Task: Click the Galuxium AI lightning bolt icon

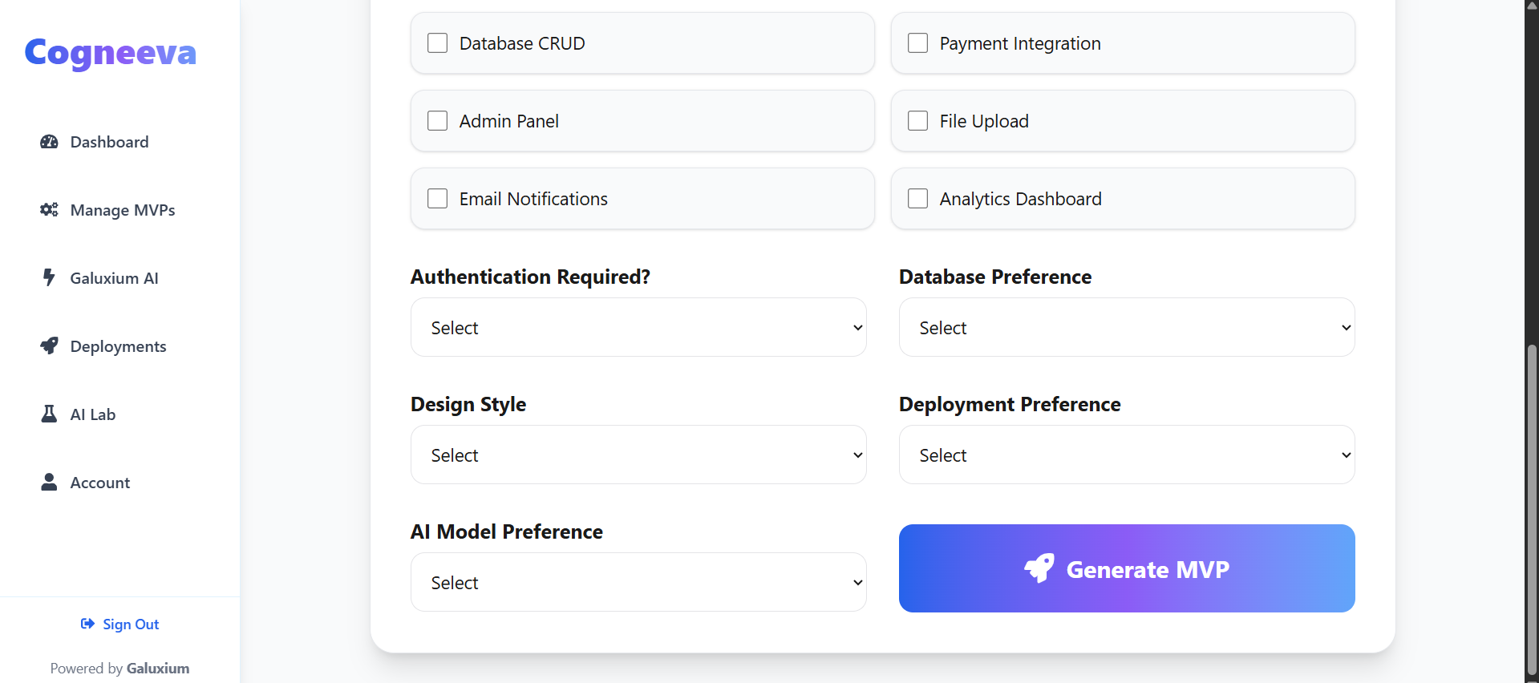Action: 49,277
